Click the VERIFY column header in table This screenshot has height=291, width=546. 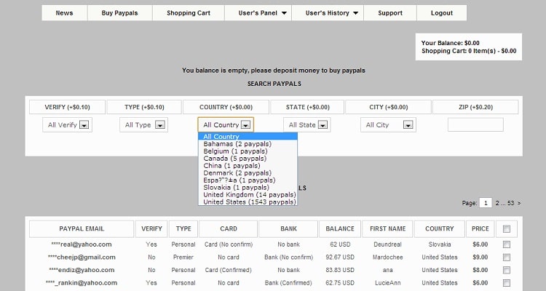click(x=151, y=228)
